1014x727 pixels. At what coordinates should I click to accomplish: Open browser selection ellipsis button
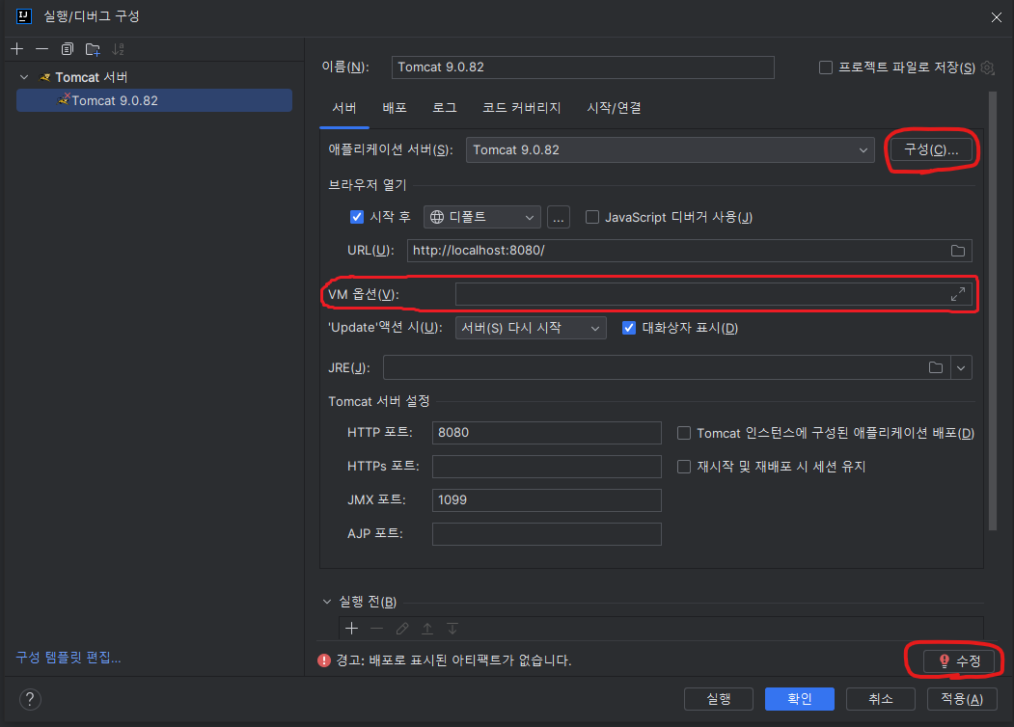point(558,217)
